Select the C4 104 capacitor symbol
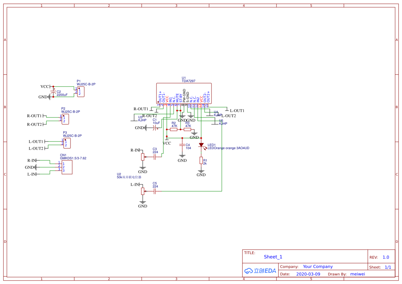This screenshot has width=402, height=284. (182, 145)
